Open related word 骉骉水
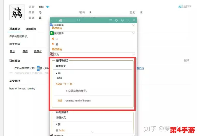The width and height of the screenshot is (197, 136). pyautogui.click(x=38, y=51)
